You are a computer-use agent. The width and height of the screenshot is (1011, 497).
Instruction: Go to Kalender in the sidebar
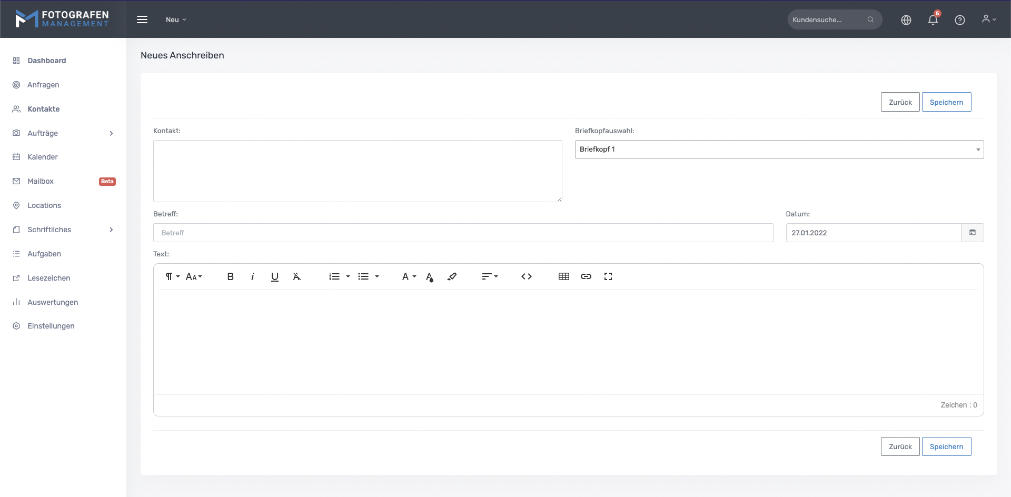[43, 157]
